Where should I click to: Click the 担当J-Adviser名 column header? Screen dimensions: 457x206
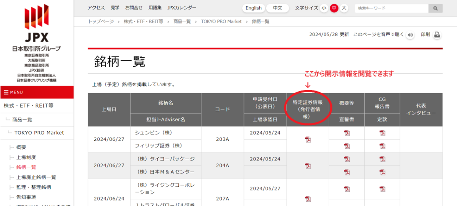166,120
